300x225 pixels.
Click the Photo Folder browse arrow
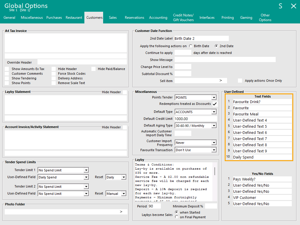tap(121, 212)
